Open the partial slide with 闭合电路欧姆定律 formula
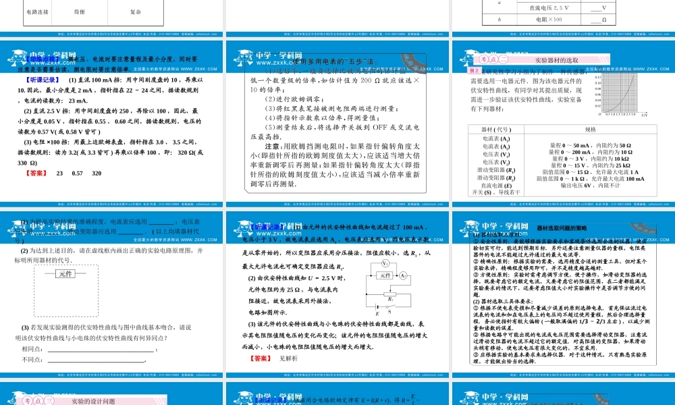This screenshot has width=675, height=405. point(337,394)
